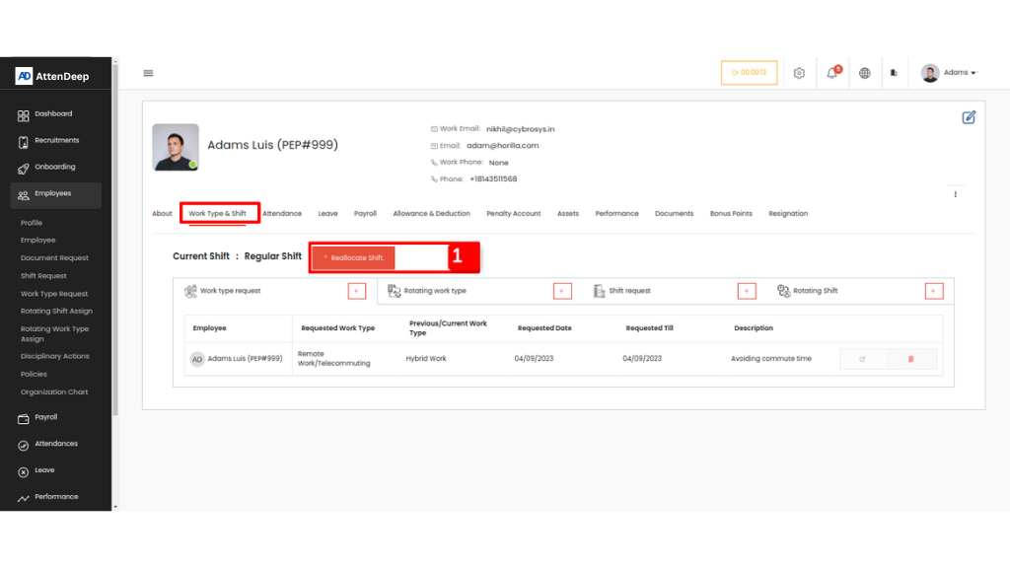Open the three-dot options menu
The image size is (1010, 568).
point(955,194)
